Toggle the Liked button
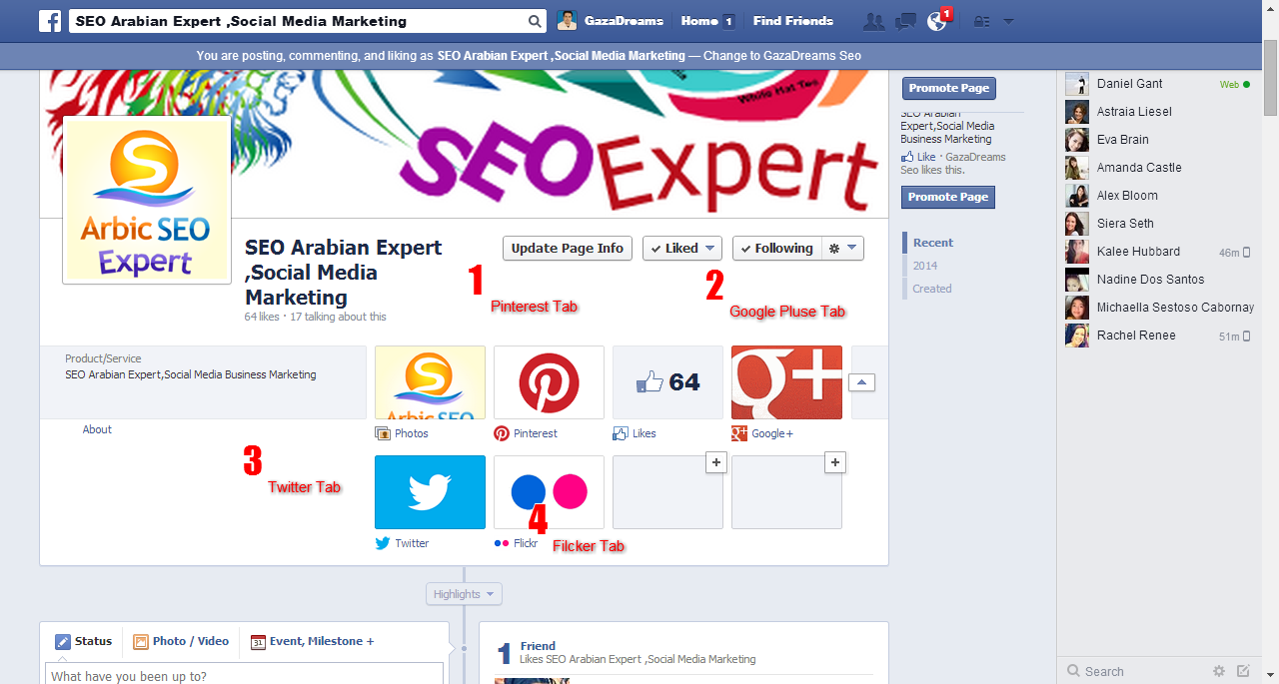This screenshot has height=684, width=1279. (682, 248)
